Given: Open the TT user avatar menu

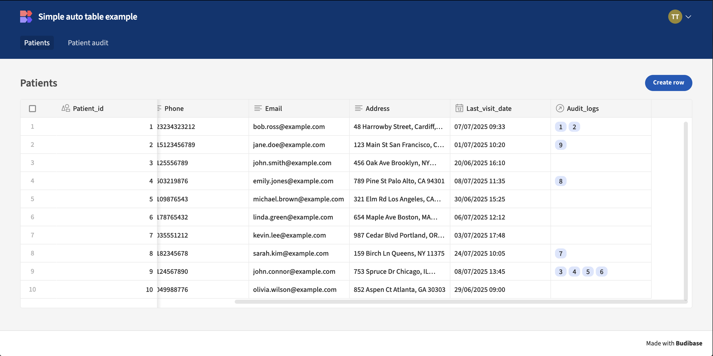Looking at the screenshot, I should point(675,17).
